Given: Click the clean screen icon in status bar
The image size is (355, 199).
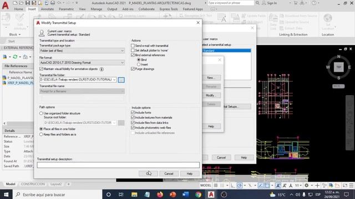Looking at the screenshot, I should [345, 186].
